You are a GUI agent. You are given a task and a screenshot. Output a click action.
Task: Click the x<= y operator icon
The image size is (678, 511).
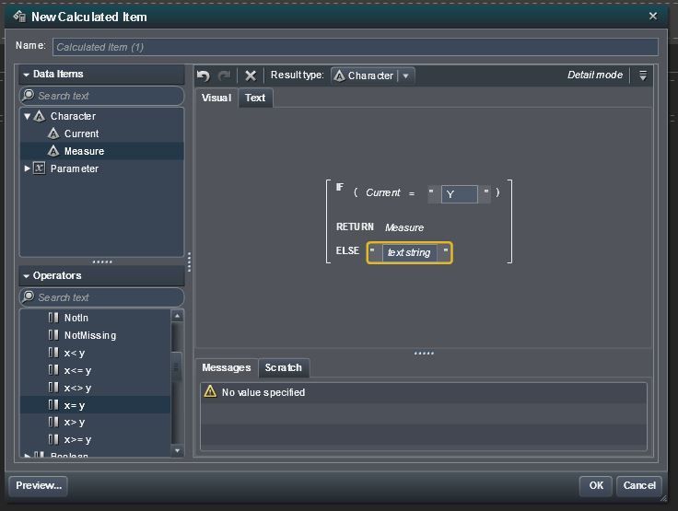pos(53,370)
